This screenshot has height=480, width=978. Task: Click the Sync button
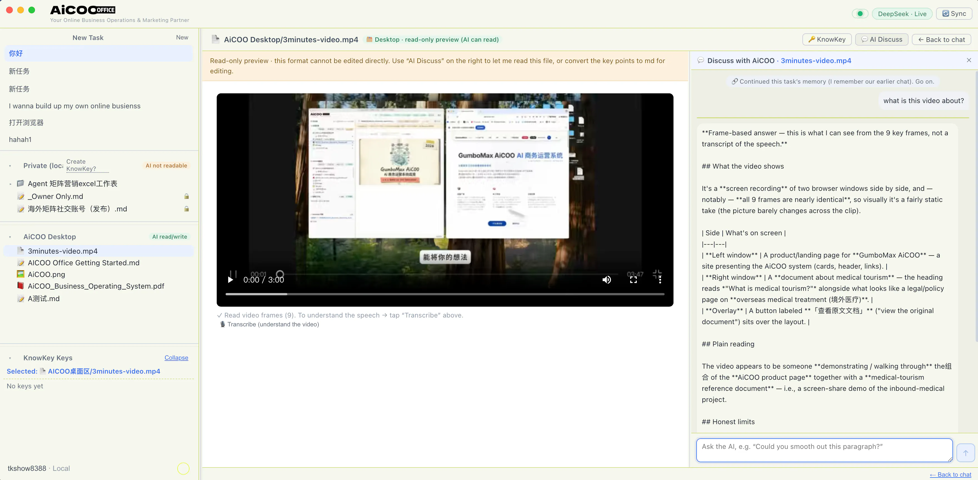(x=954, y=14)
